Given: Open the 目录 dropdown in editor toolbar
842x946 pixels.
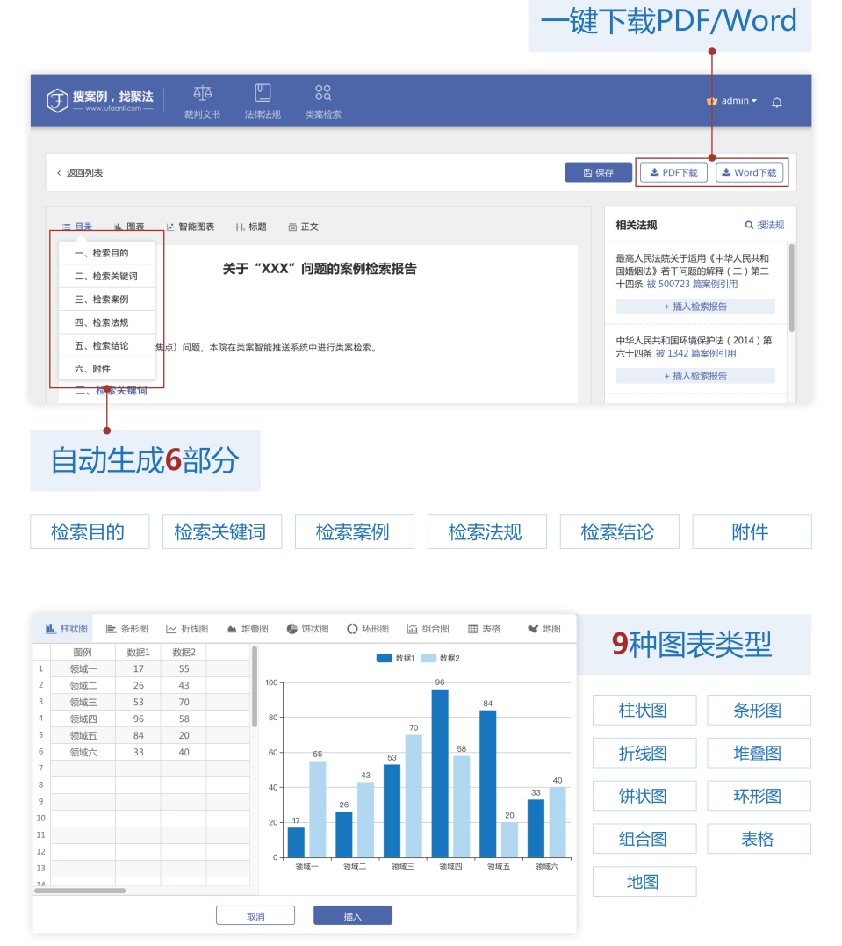Looking at the screenshot, I should pyautogui.click(x=77, y=227).
